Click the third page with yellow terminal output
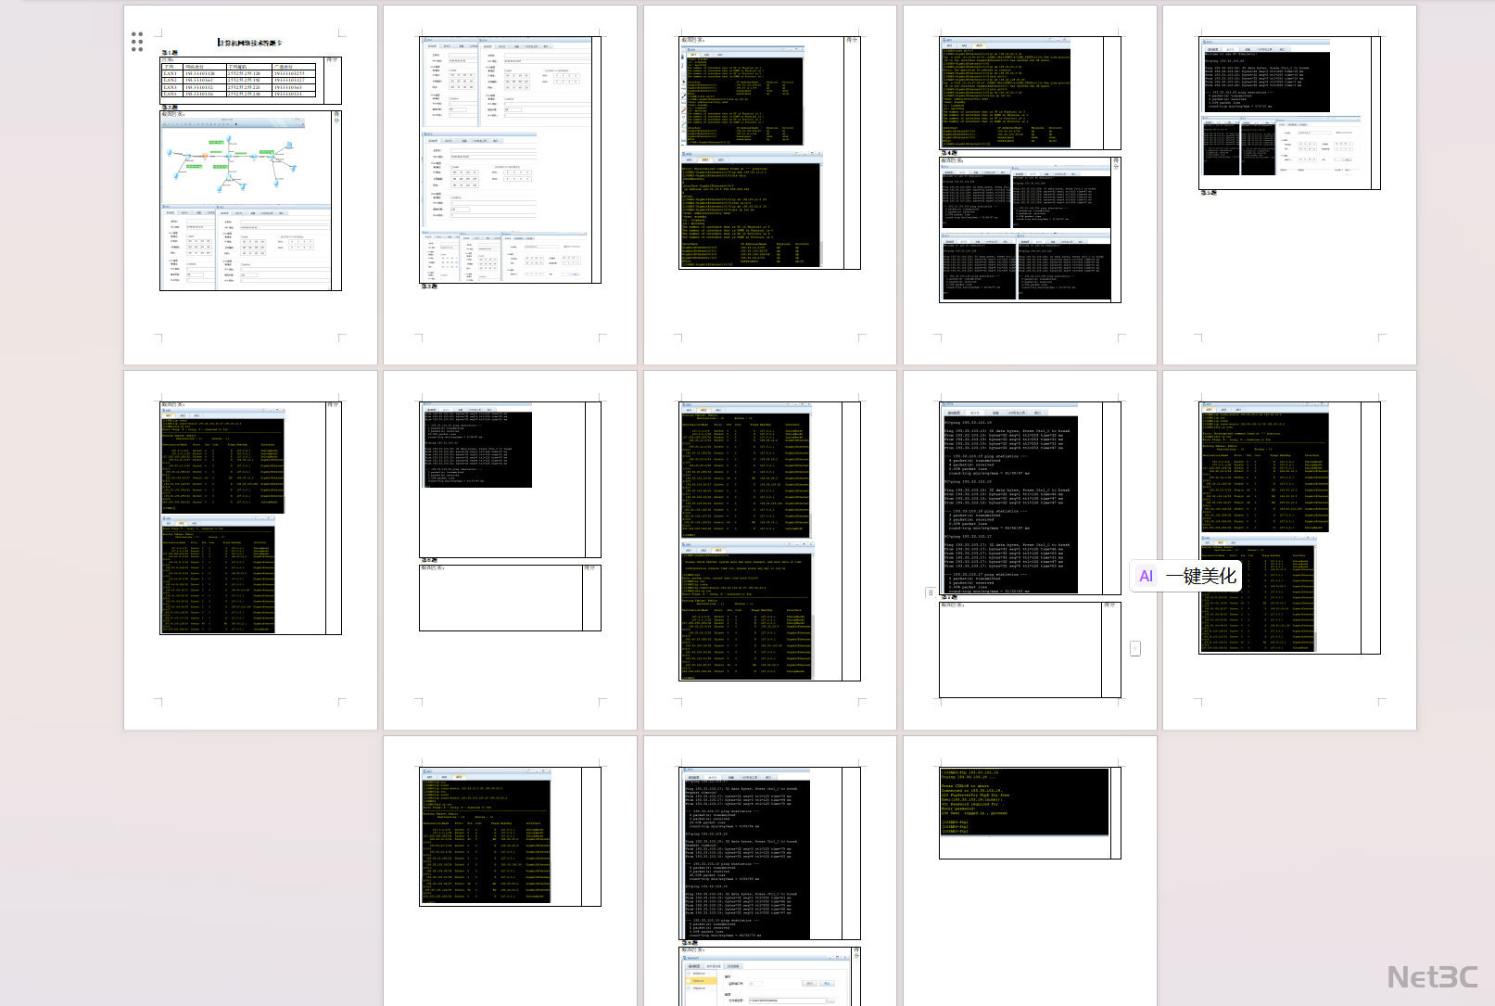 tap(769, 185)
